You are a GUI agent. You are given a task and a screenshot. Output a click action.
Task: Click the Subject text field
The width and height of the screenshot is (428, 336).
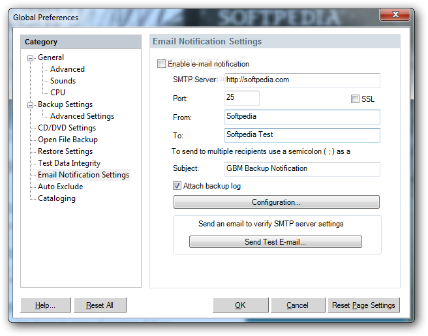(302, 169)
